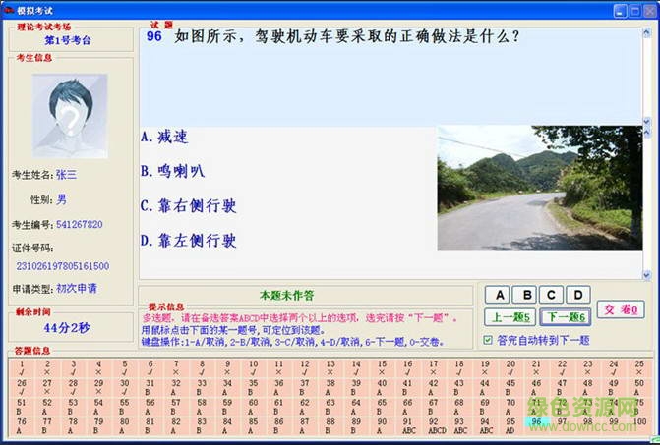Screen dimensions: 660x445
Task: Jump to question 63 in answer grid
Action: (x=330, y=407)
